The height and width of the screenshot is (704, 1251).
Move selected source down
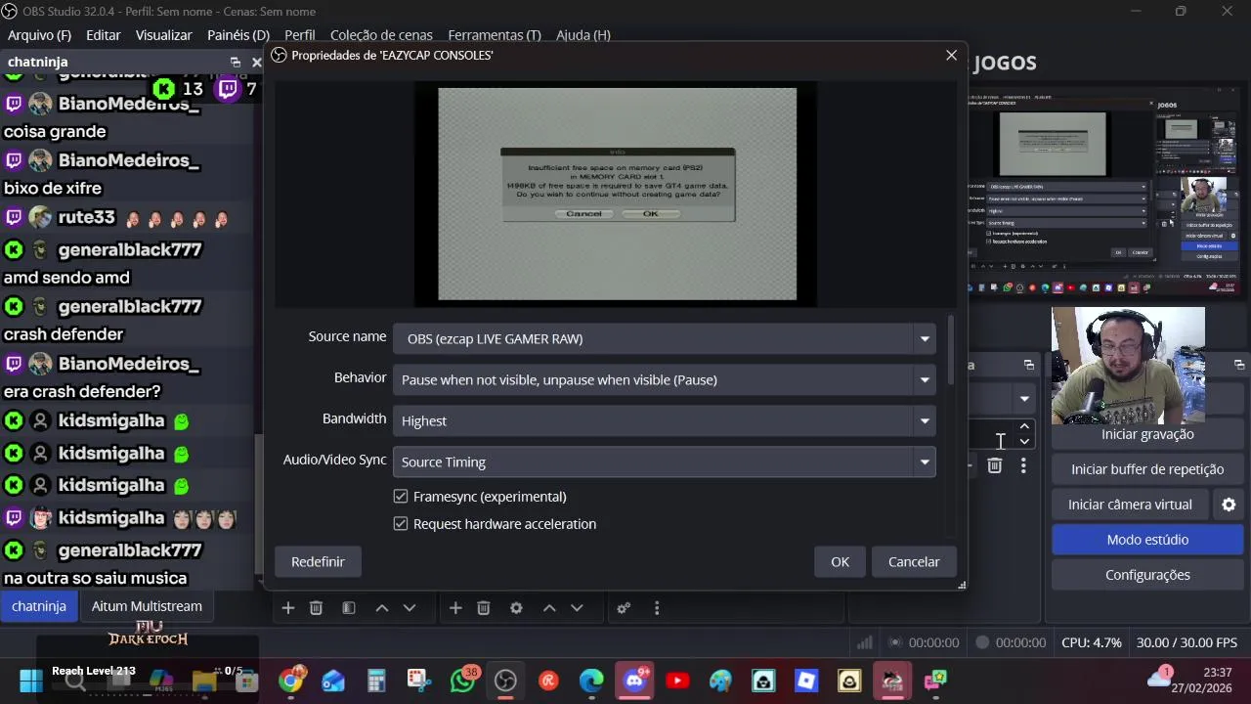click(x=577, y=608)
